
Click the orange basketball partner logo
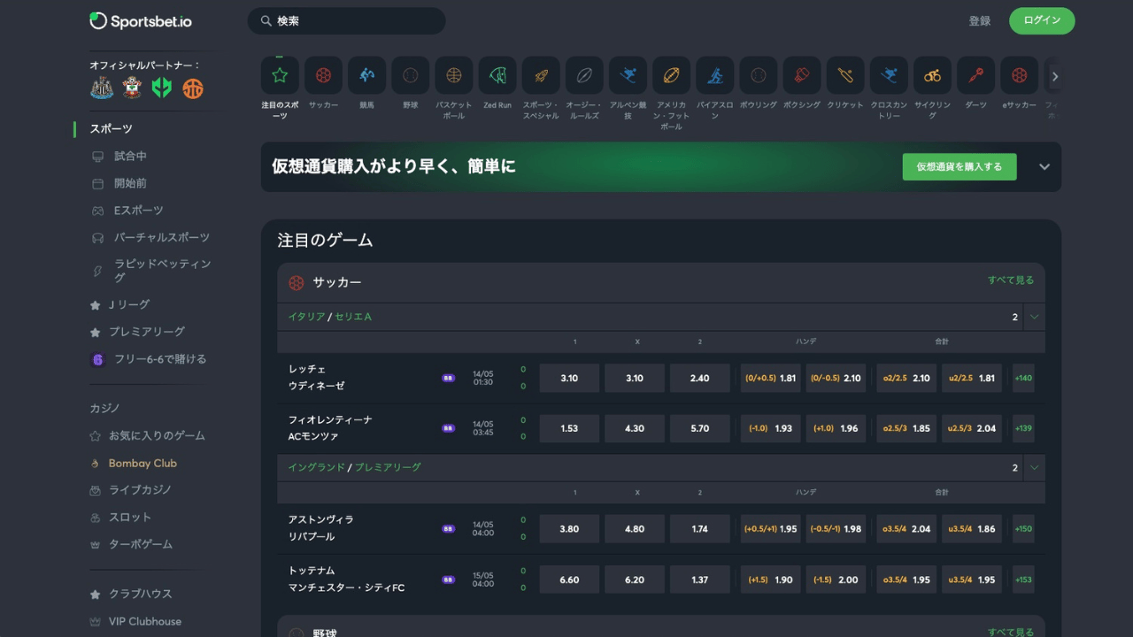pyautogui.click(x=193, y=88)
